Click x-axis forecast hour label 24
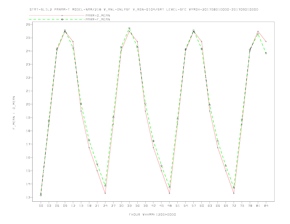 point(105,206)
